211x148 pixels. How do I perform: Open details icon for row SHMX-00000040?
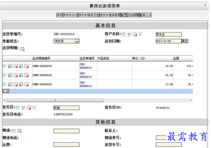tap(5, 66)
